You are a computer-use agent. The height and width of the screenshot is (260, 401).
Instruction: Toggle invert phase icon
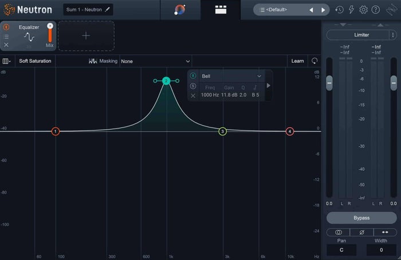pyautogui.click(x=361, y=232)
